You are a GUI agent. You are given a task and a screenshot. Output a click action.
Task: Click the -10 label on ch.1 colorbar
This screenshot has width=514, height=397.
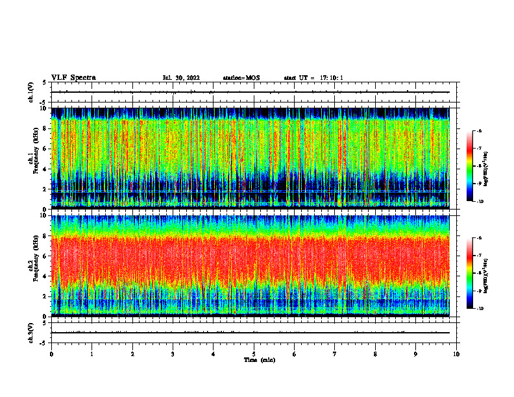coord(480,202)
